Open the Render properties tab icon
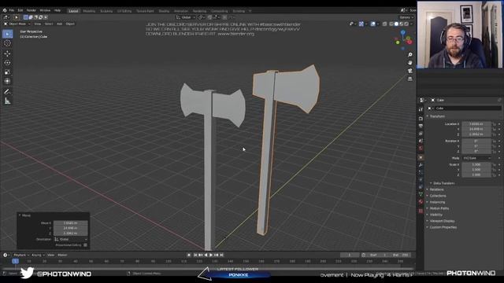This screenshot has width=504, height=283. [421, 119]
